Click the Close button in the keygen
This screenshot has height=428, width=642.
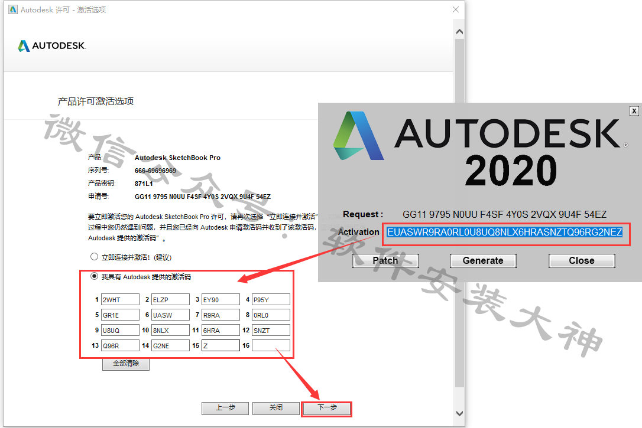coord(582,260)
